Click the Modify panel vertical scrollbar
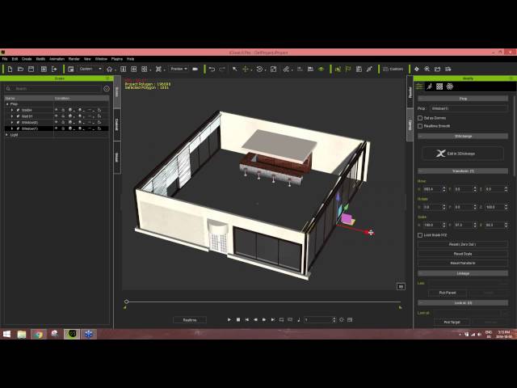 514,138
